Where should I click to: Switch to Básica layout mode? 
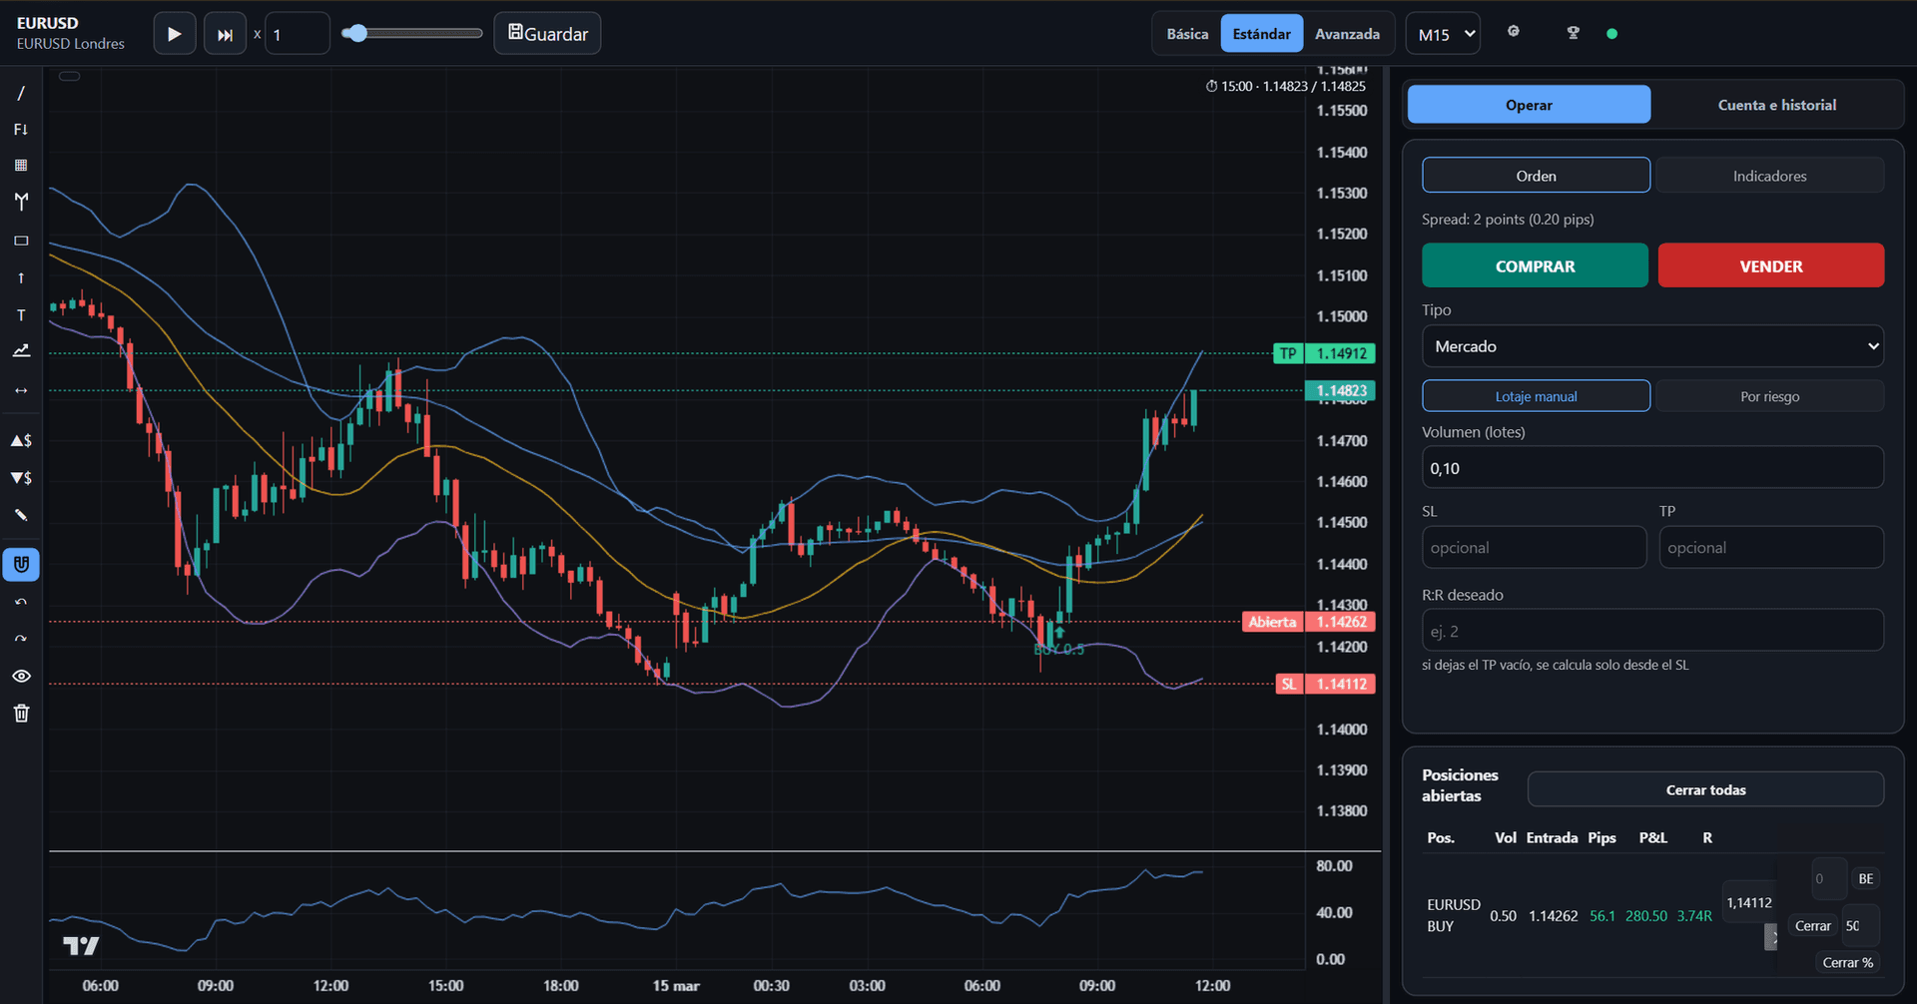(1187, 34)
